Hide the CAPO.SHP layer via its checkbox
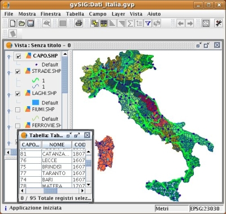The image size is (226, 214). [19, 56]
